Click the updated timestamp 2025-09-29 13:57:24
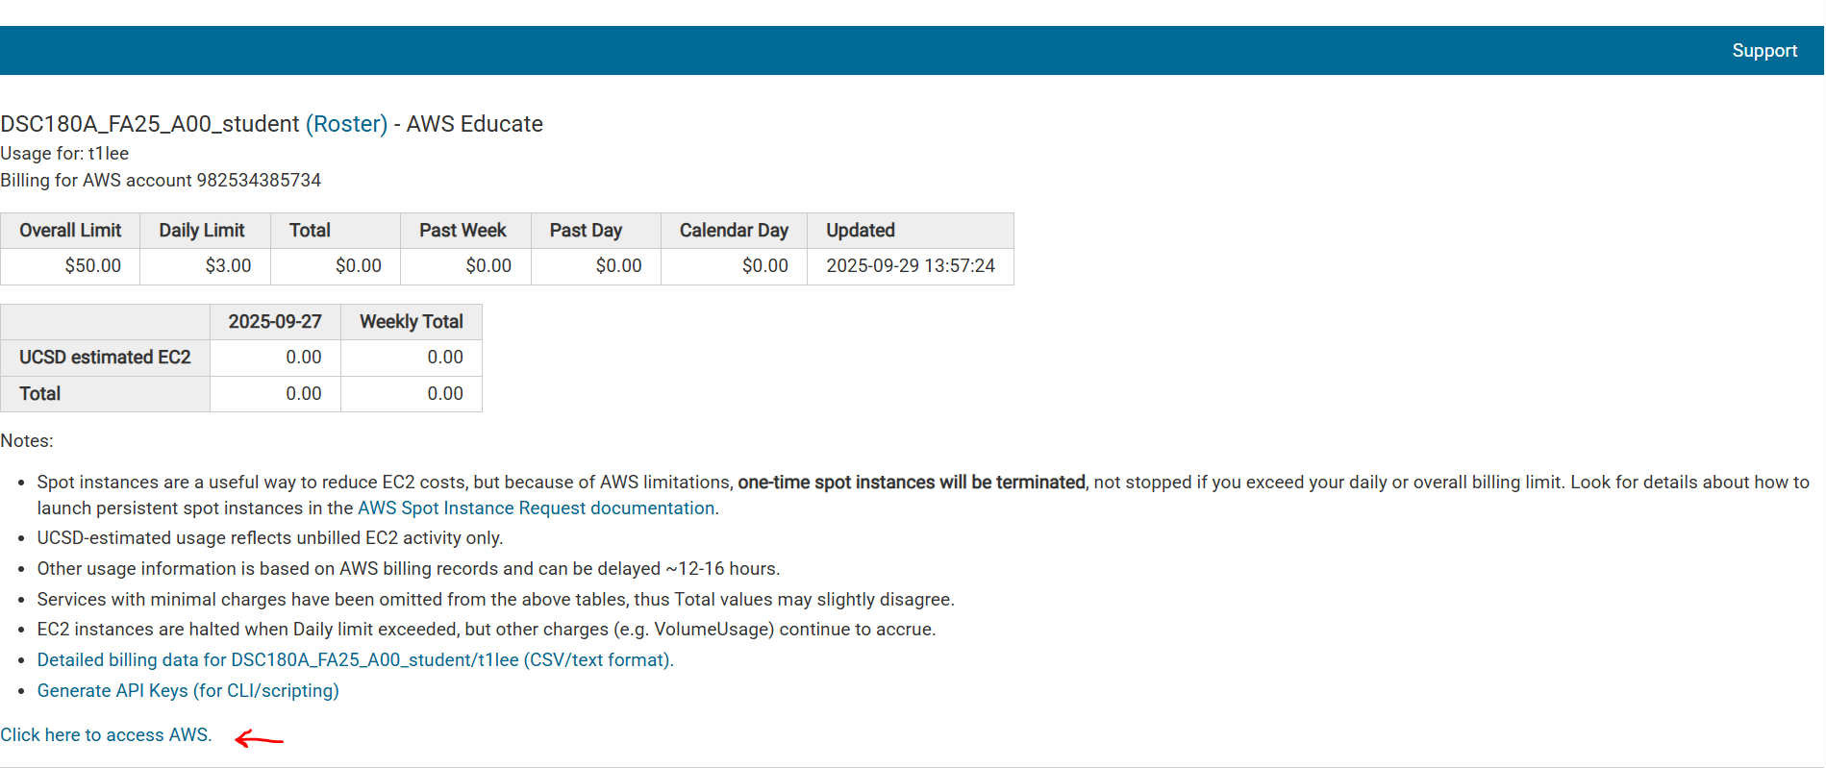1826x768 pixels. (910, 266)
